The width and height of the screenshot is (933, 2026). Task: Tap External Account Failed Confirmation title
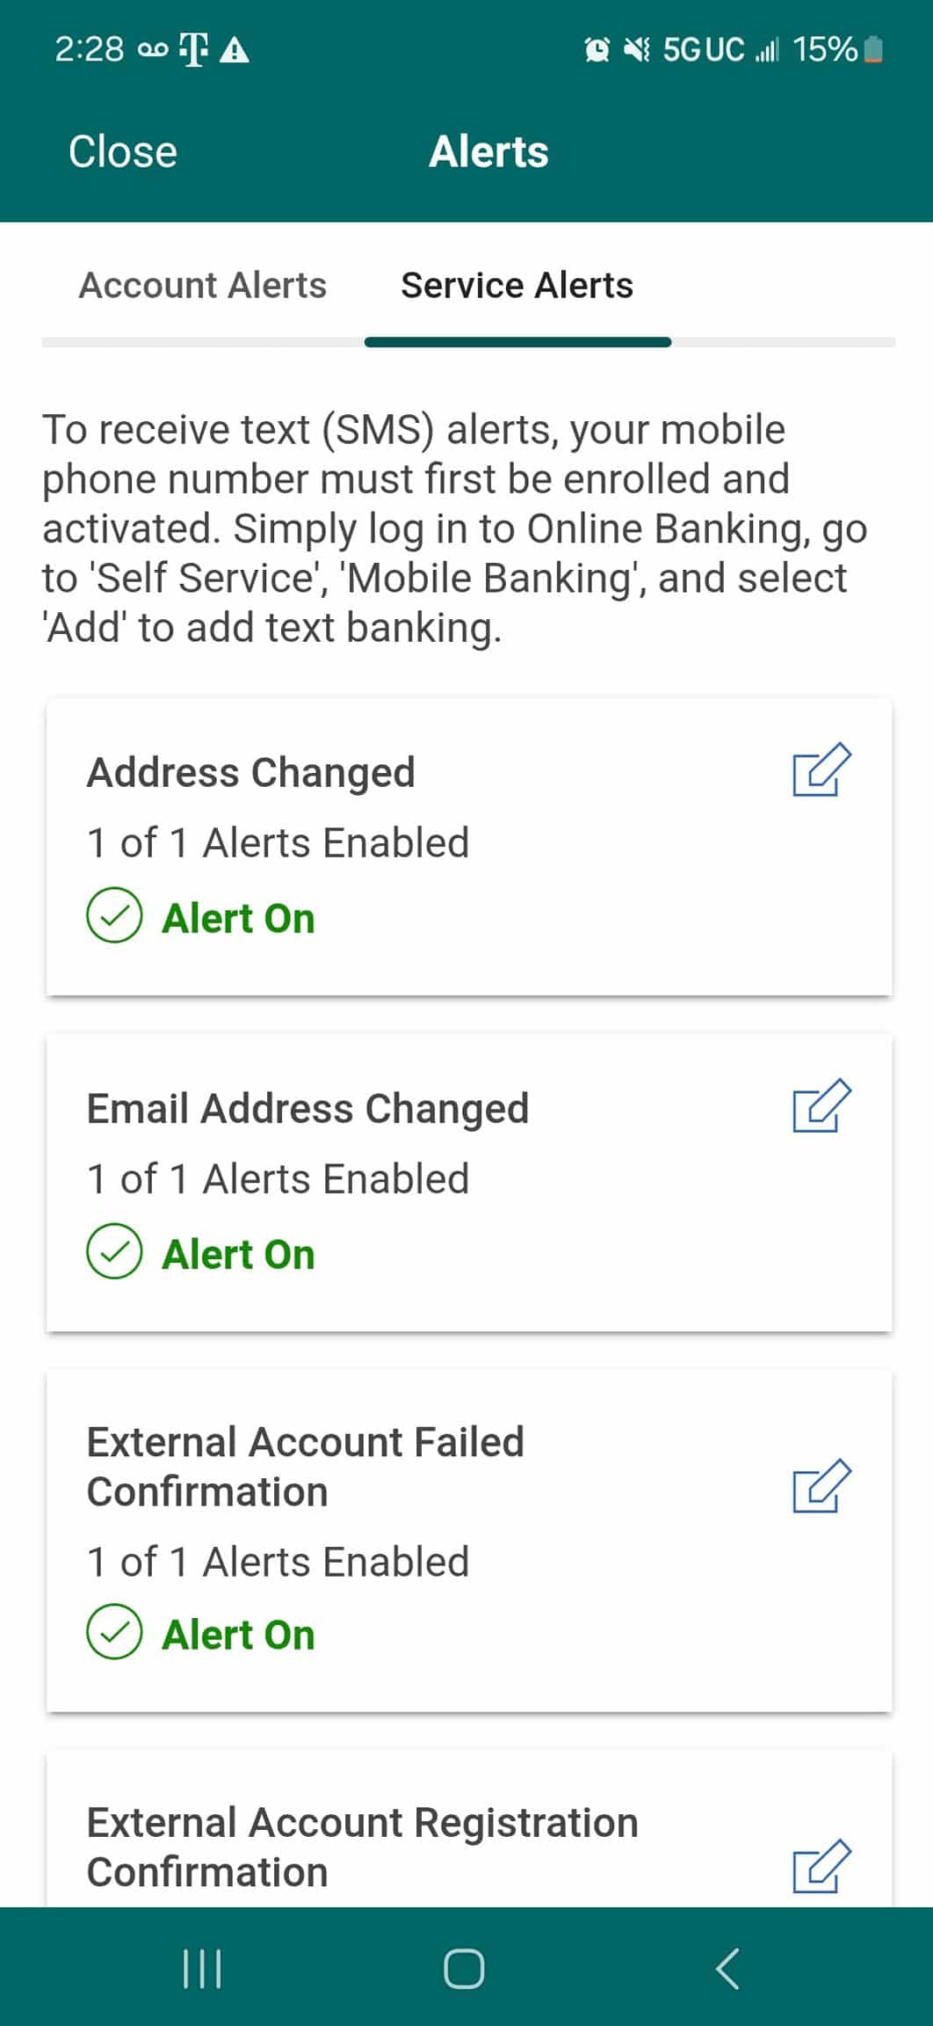(305, 1467)
